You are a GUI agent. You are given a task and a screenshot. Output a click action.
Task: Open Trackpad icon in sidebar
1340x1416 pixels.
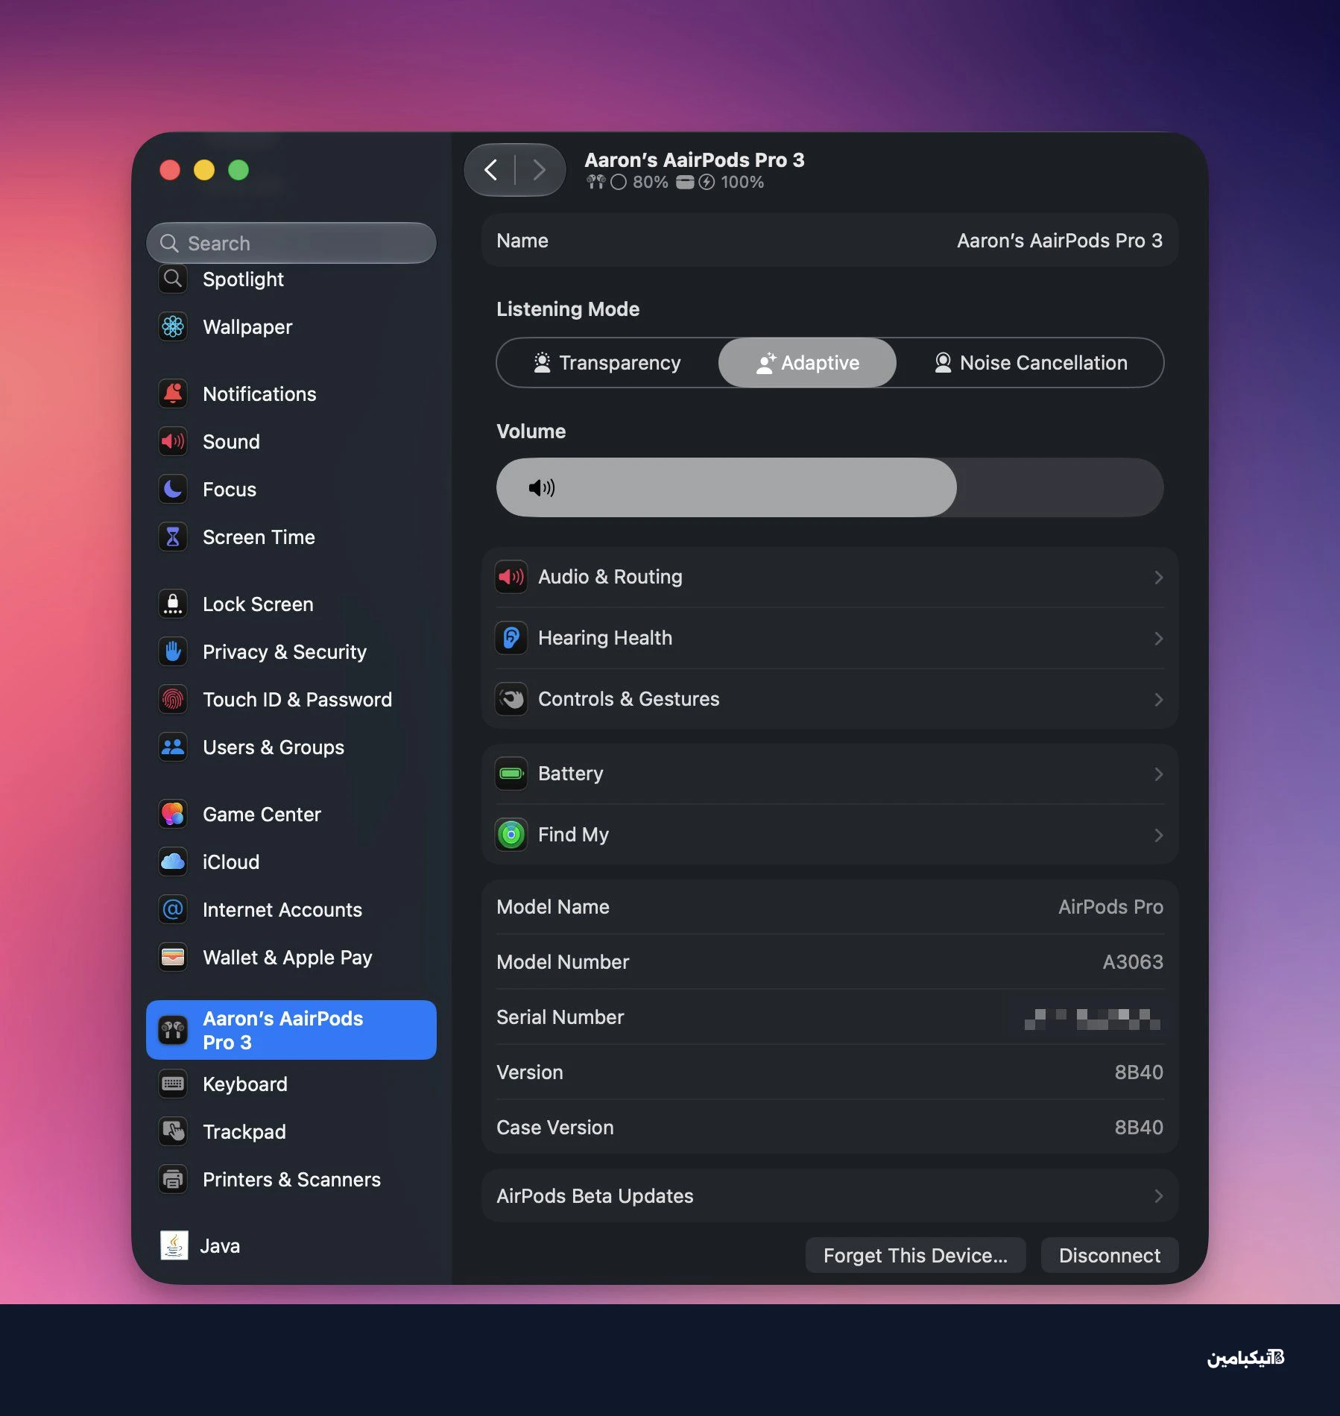click(173, 1131)
